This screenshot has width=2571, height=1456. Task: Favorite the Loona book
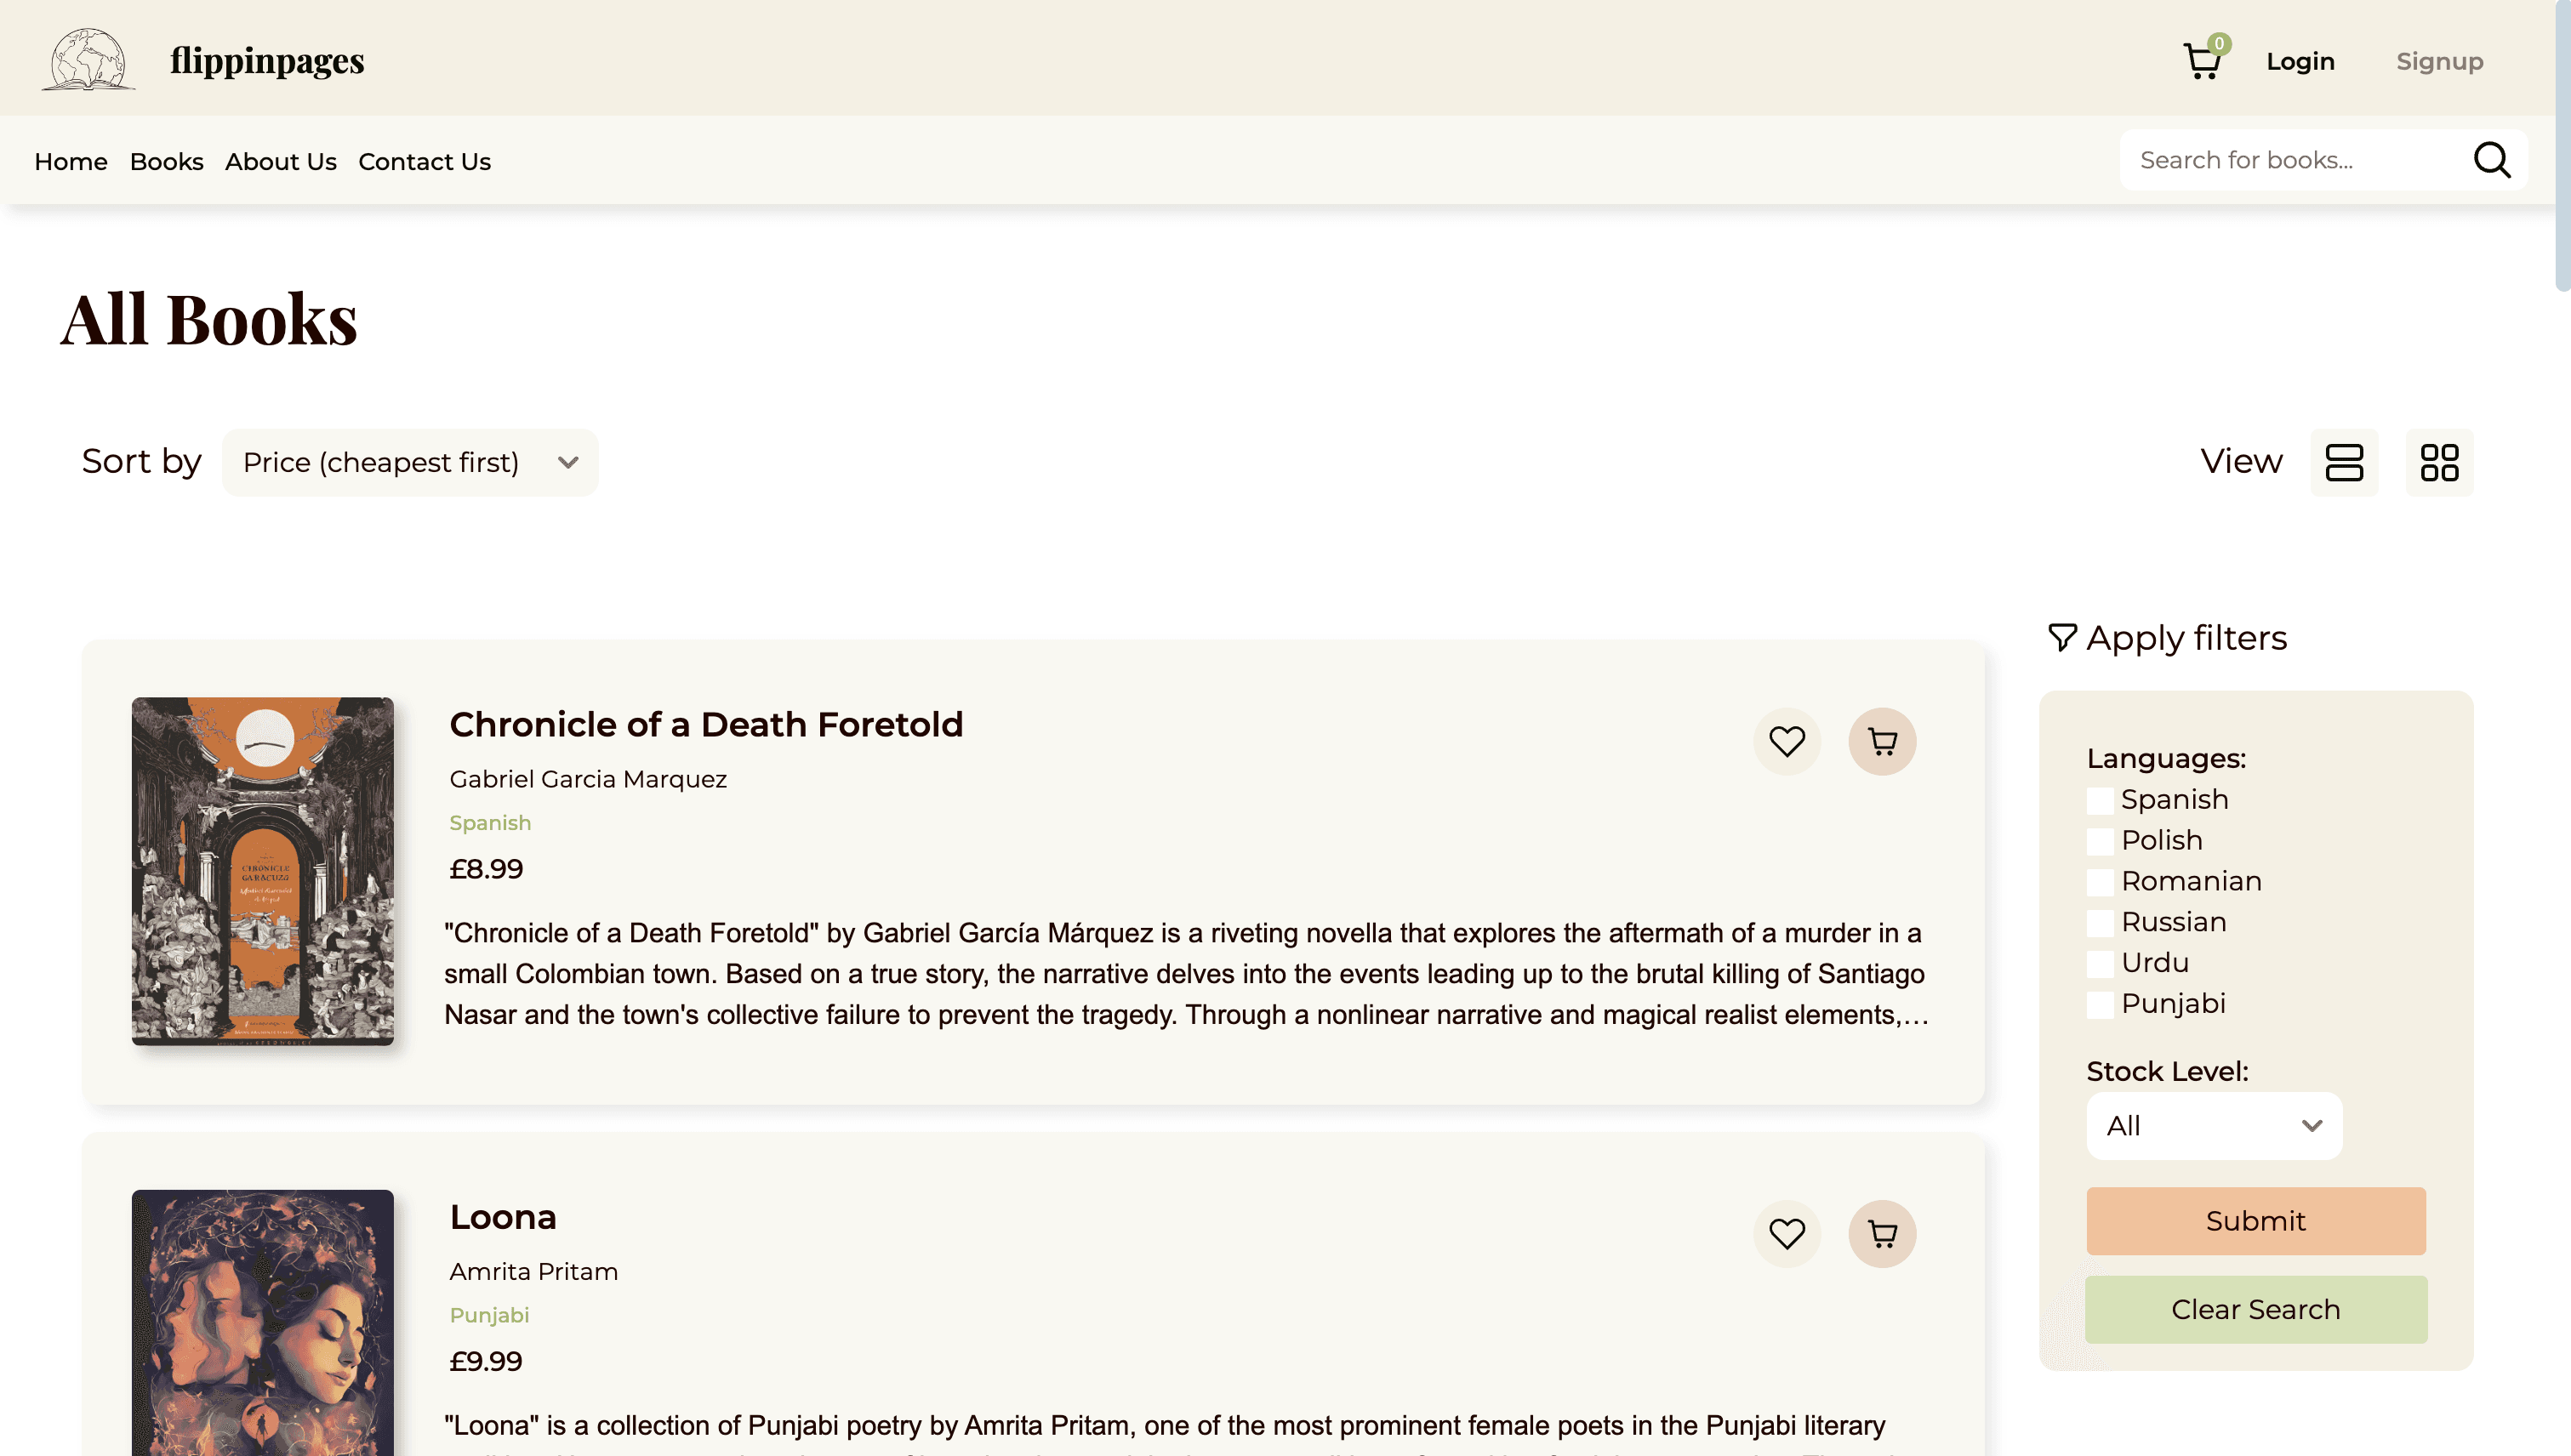[x=1787, y=1233]
